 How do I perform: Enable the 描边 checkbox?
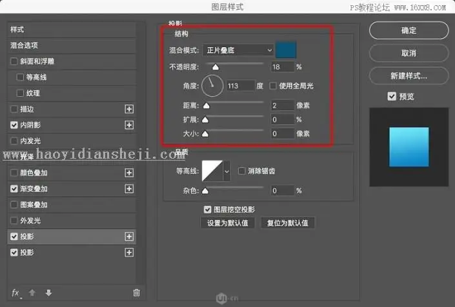tap(14, 109)
